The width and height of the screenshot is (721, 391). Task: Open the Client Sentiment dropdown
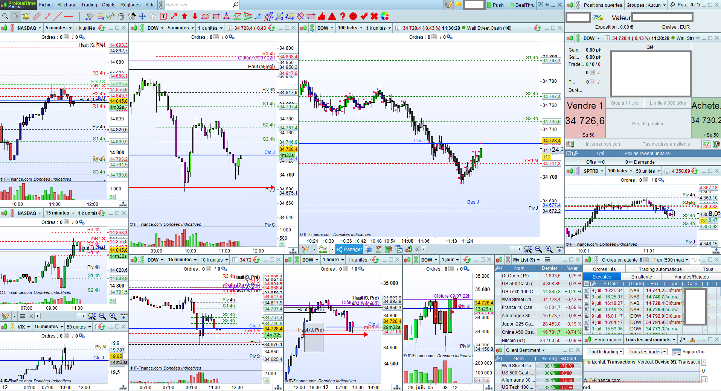(525, 350)
